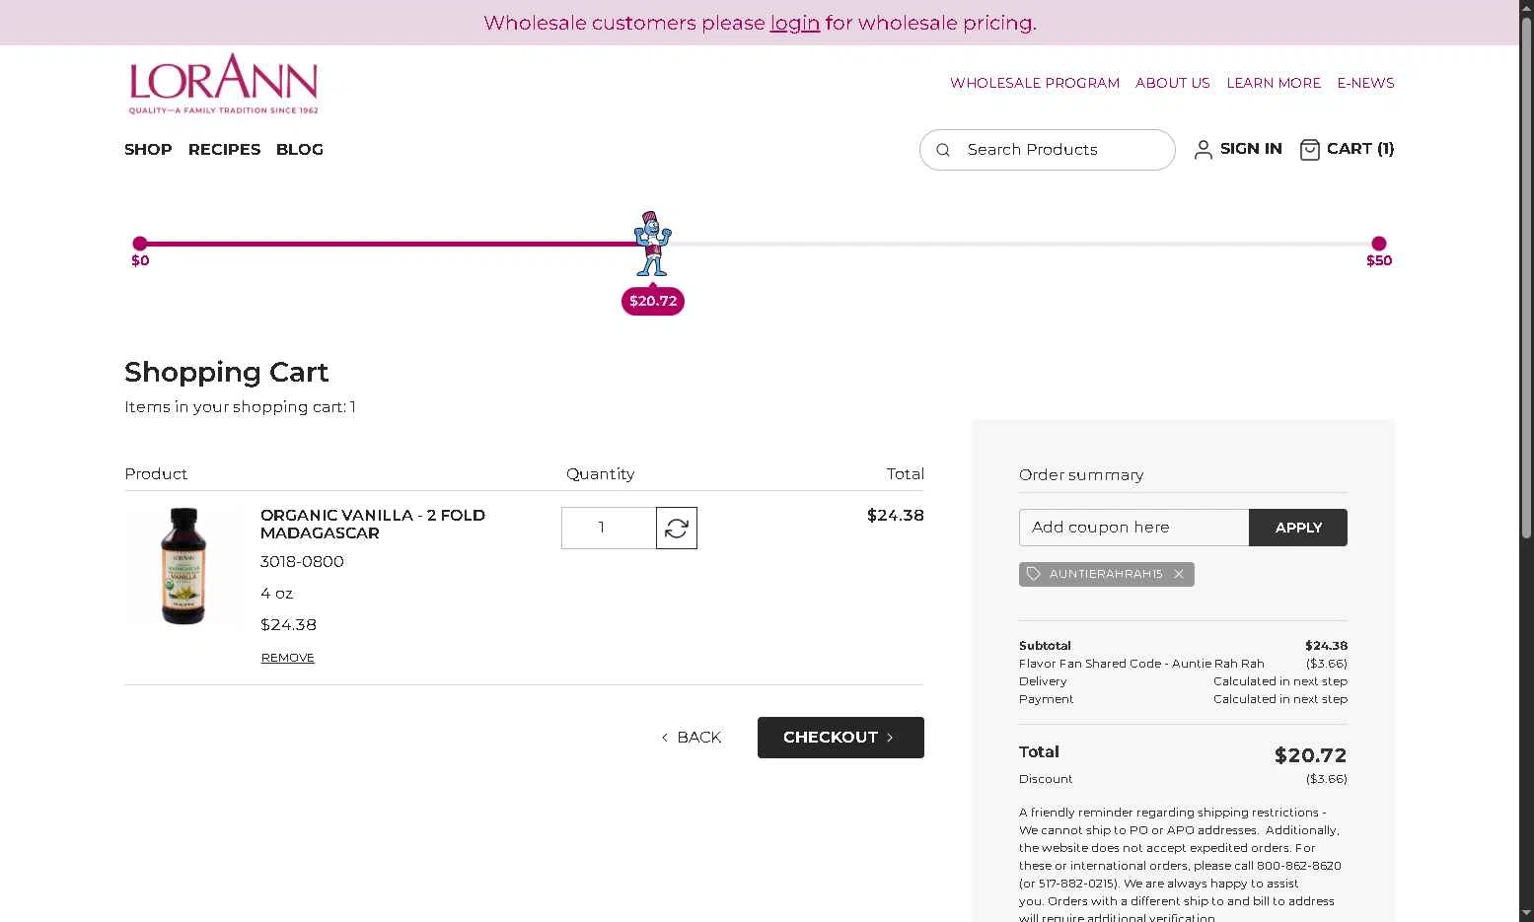The width and height of the screenshot is (1534, 922).
Task: Click the Total $20.72 amount
Action: point(1310,755)
